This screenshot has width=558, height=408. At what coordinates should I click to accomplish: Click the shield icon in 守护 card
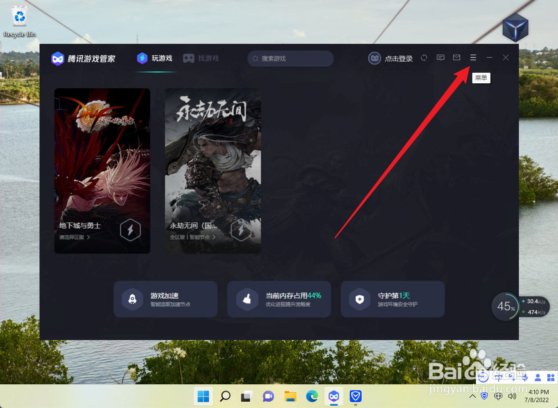(x=360, y=299)
